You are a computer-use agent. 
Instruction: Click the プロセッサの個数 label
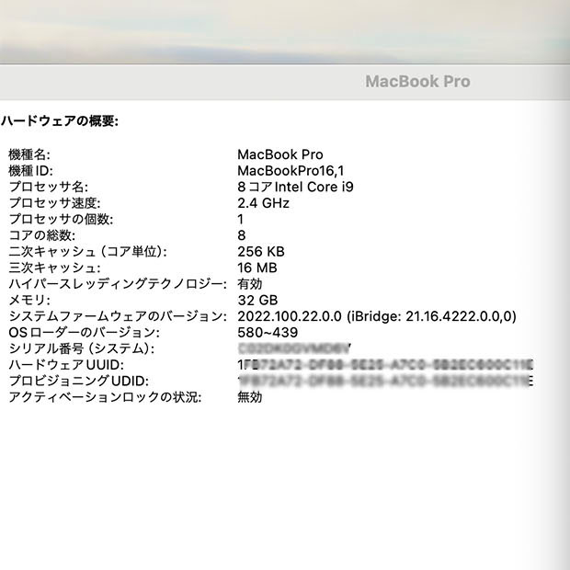[61, 219]
